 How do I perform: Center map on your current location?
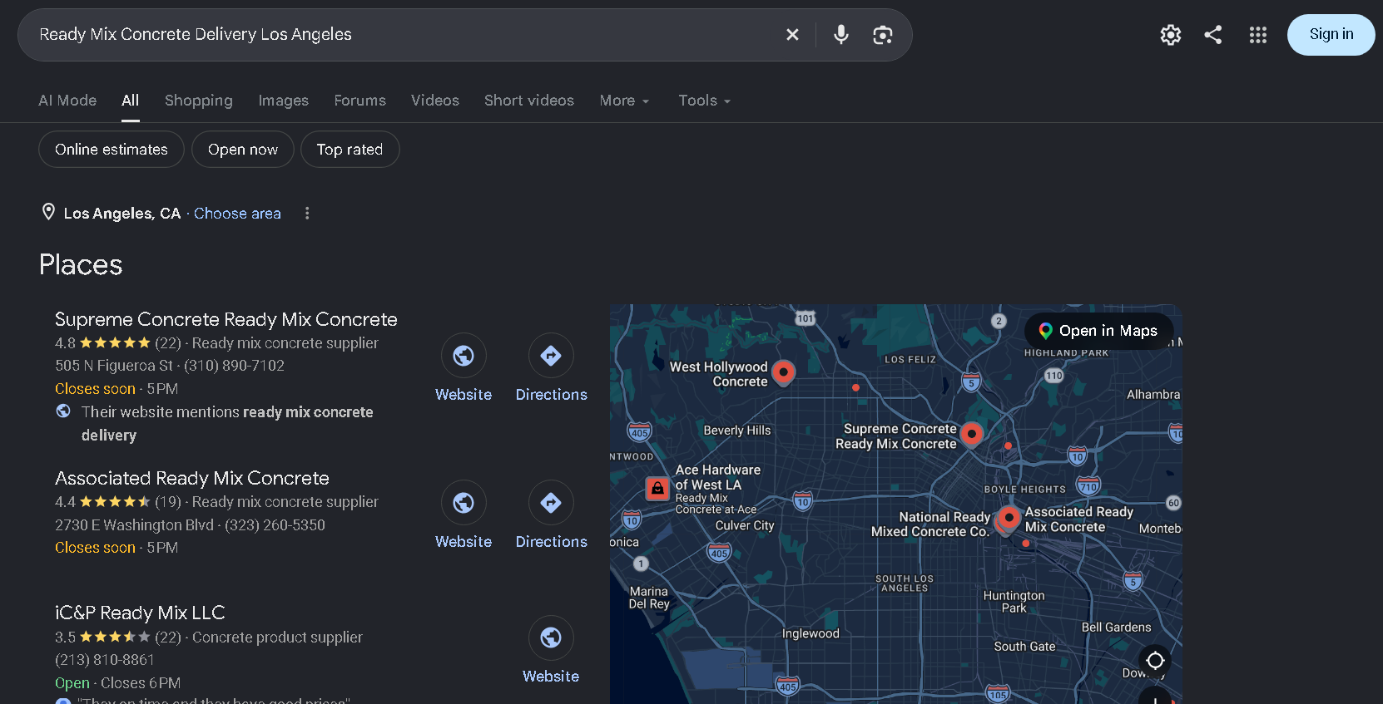1155,661
